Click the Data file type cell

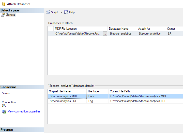click(x=98, y=96)
